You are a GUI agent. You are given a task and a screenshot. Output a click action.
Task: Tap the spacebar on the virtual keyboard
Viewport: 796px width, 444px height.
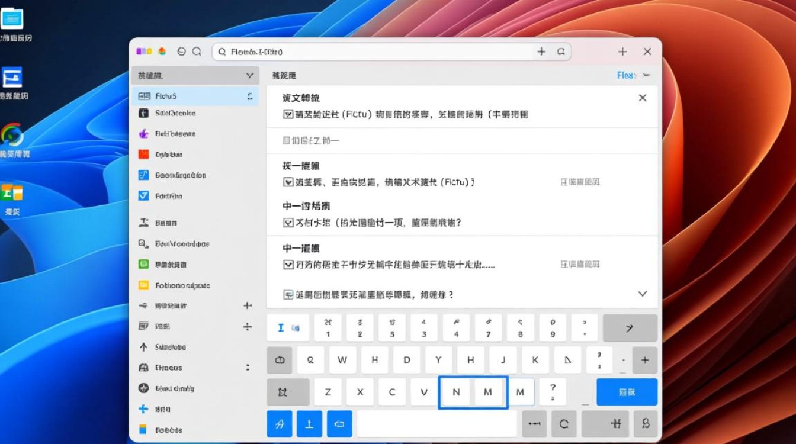tap(437, 423)
